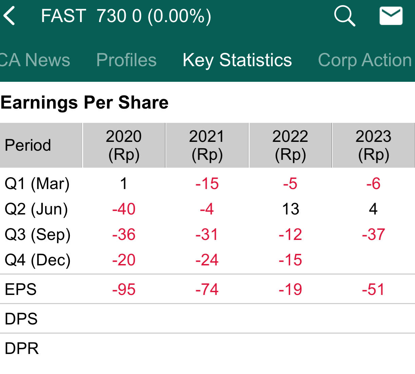Click the Earnings Per Share heading
415x374 pixels.
coord(84,102)
